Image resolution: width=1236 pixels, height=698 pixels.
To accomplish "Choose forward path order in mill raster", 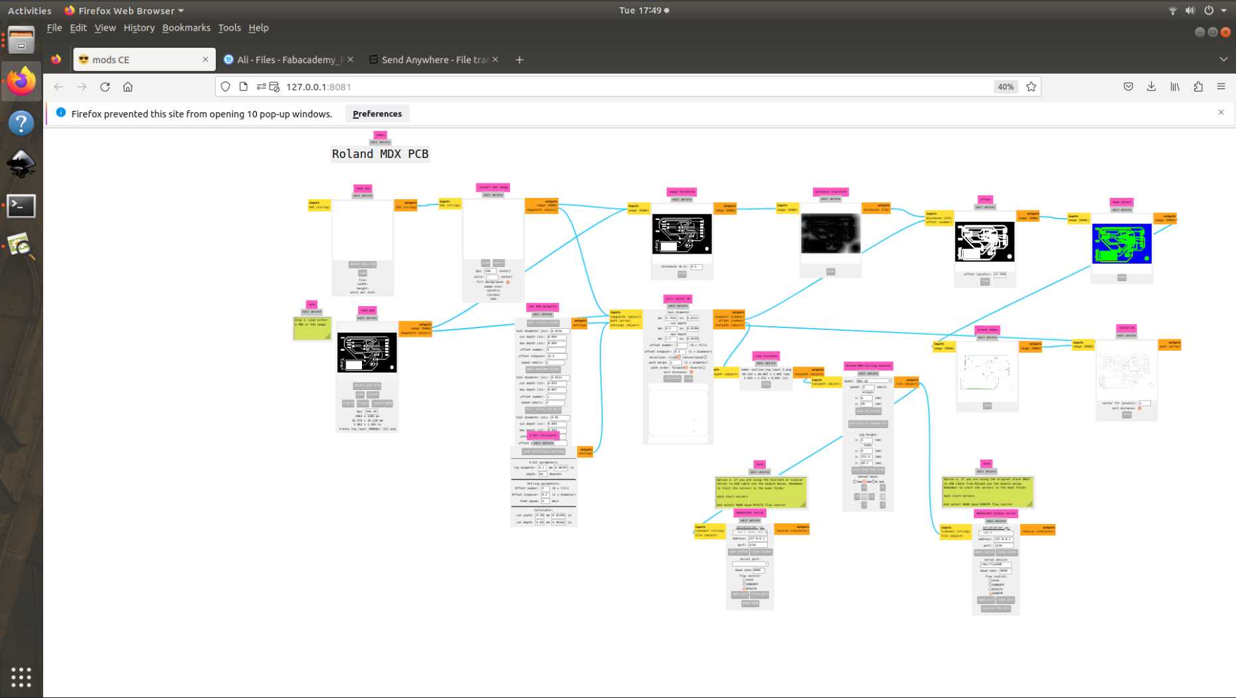I will (x=685, y=367).
